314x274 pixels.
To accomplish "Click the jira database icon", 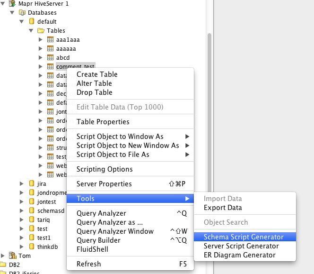I will coord(31,183).
